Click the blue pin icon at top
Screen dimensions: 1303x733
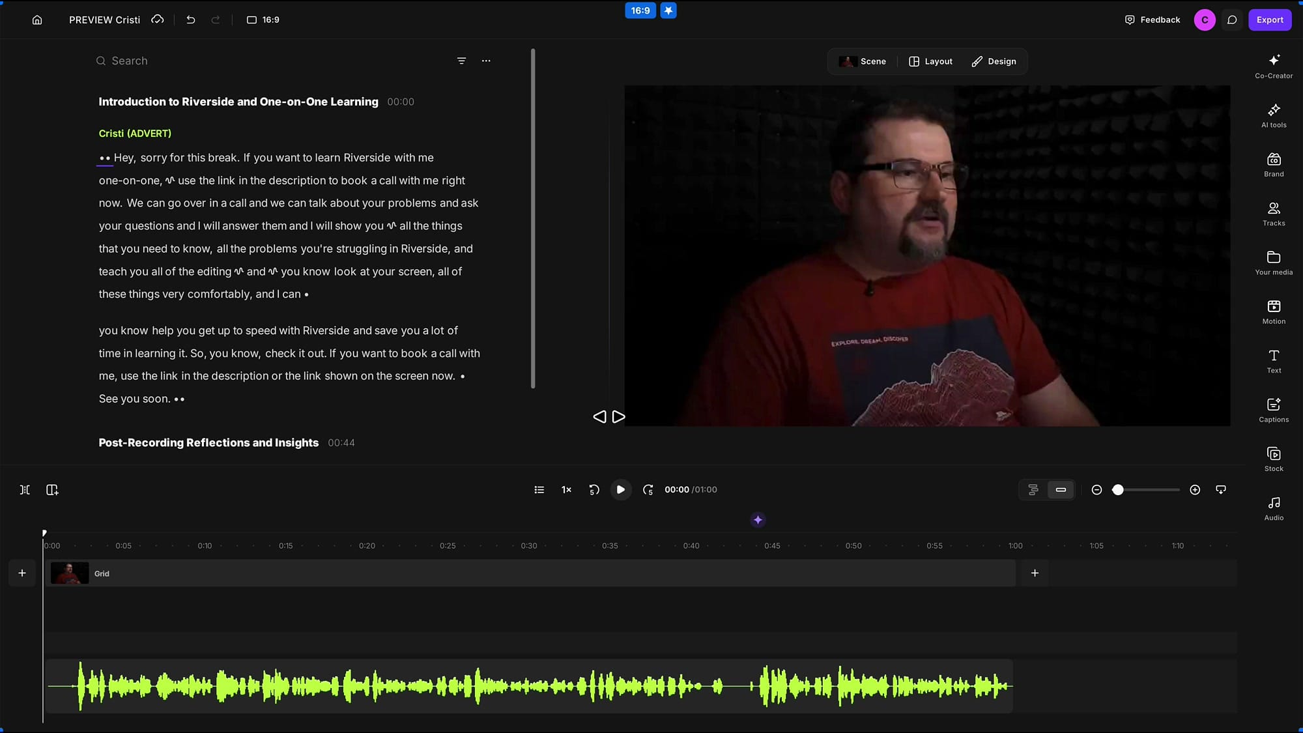click(668, 10)
